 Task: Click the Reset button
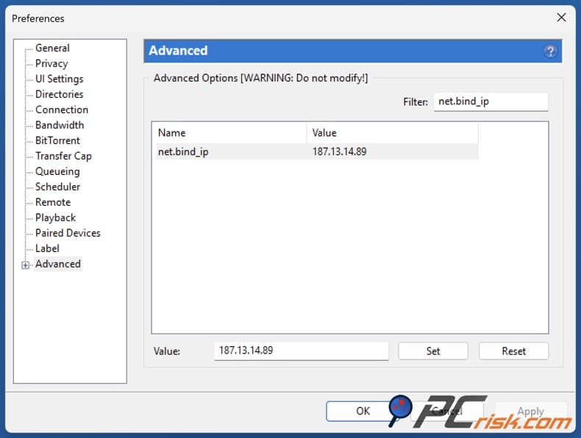click(513, 351)
